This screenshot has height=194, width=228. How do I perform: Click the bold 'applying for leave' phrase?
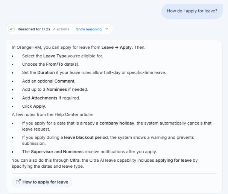173,160
